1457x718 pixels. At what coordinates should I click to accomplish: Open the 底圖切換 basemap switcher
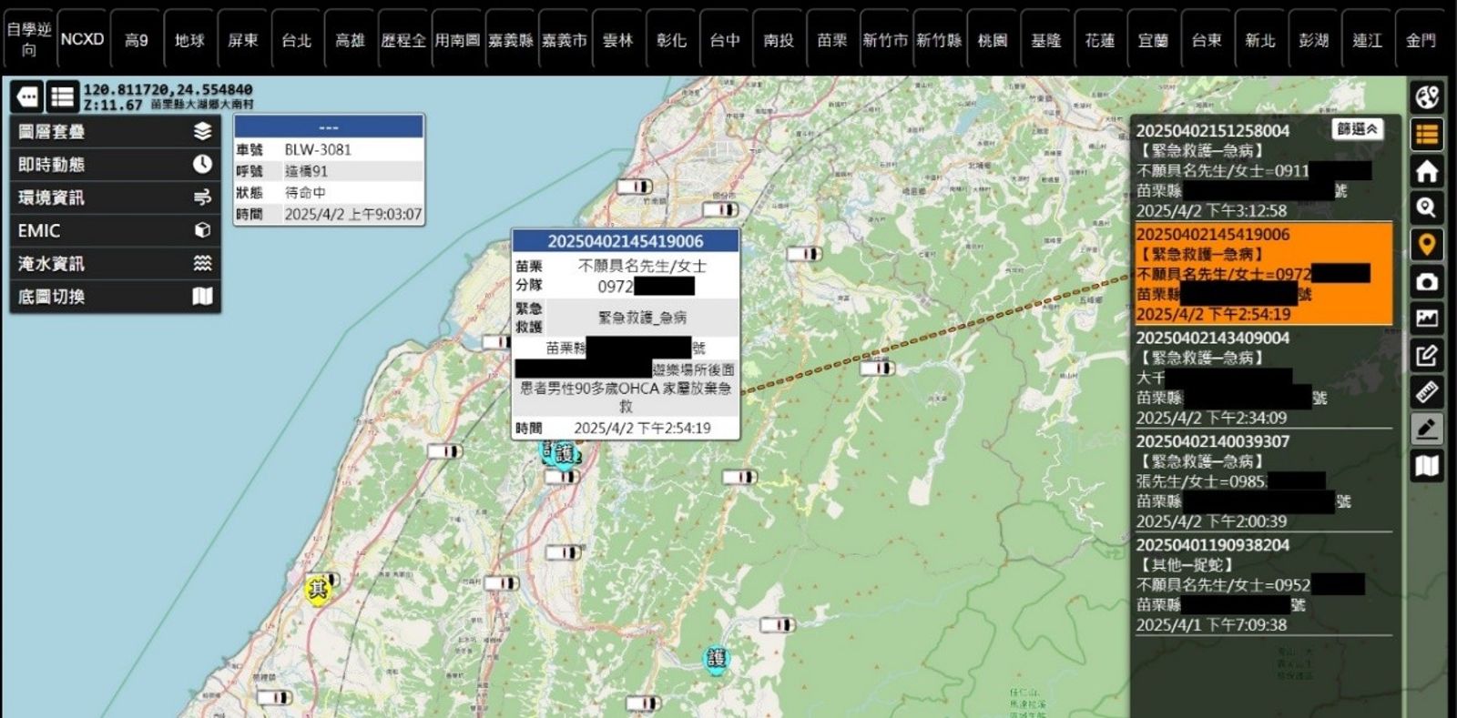[x=115, y=296]
